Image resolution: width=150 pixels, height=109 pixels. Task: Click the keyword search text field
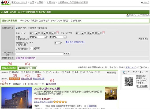[40, 54]
